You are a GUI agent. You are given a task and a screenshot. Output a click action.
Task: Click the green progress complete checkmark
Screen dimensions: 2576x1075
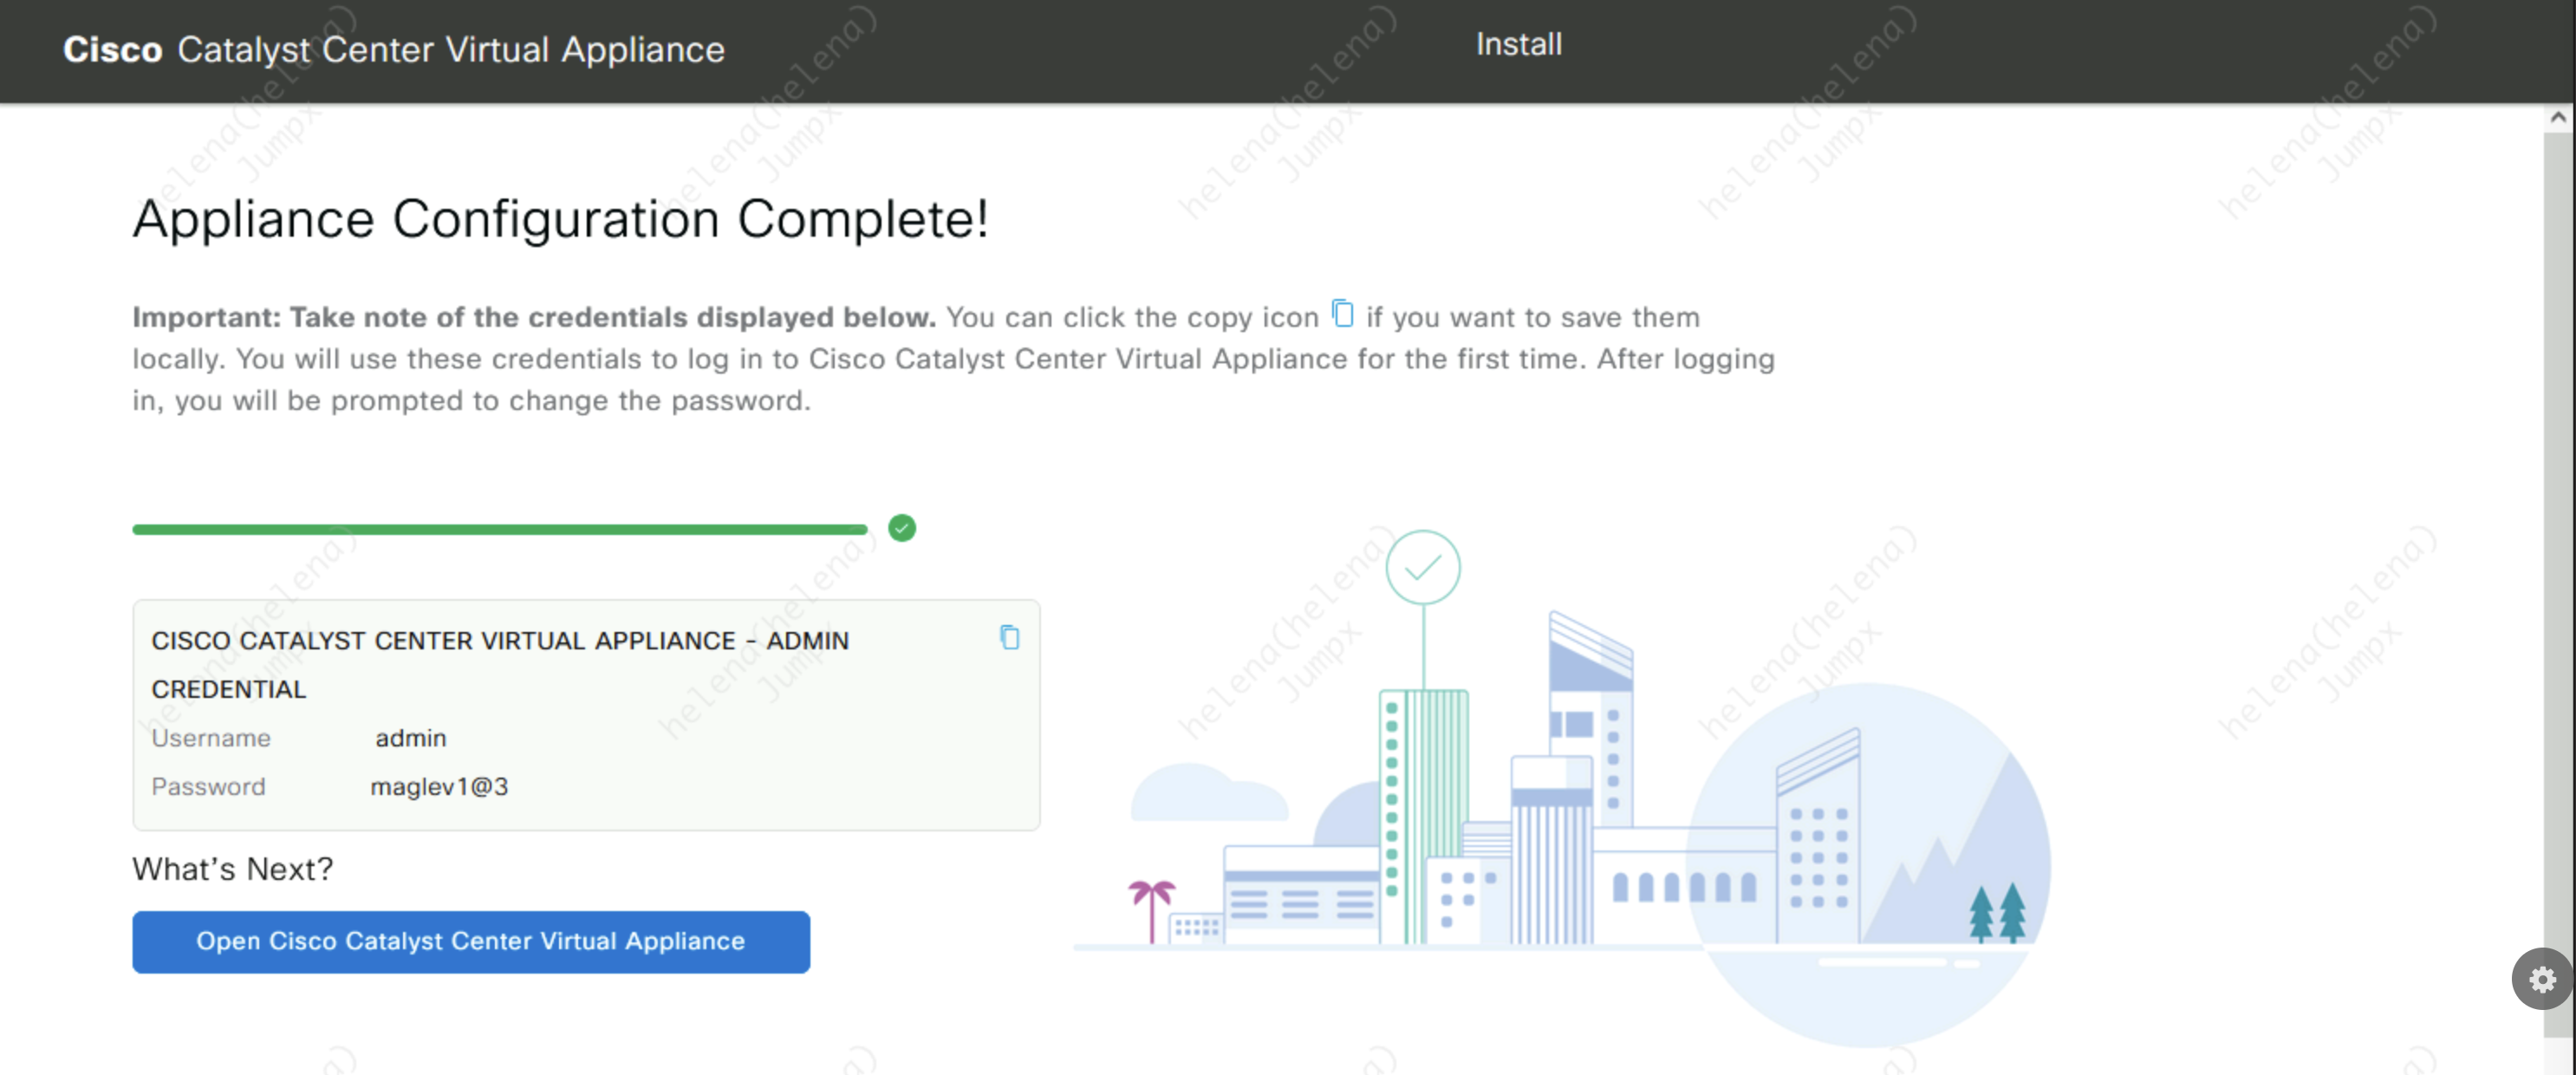901,528
